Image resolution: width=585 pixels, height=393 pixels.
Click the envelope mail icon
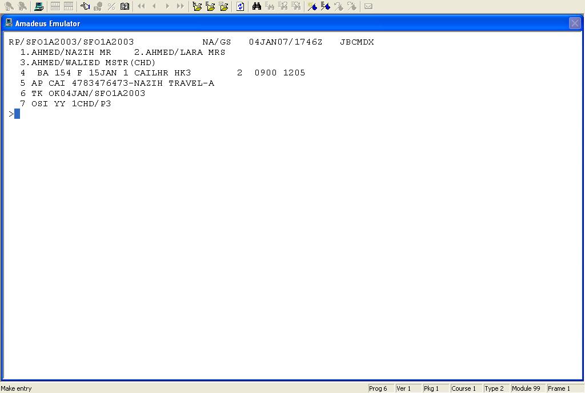pos(368,6)
